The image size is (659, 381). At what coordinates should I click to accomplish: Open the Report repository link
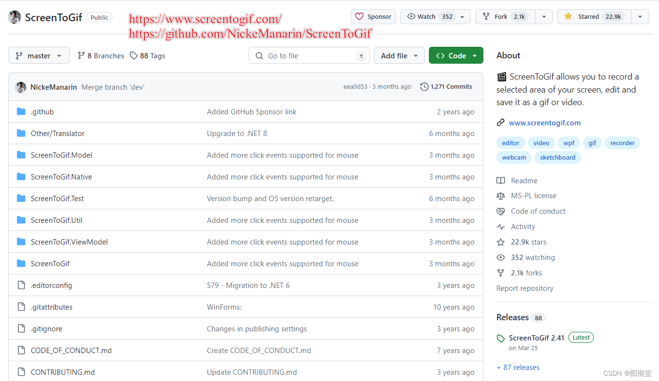pyautogui.click(x=525, y=288)
